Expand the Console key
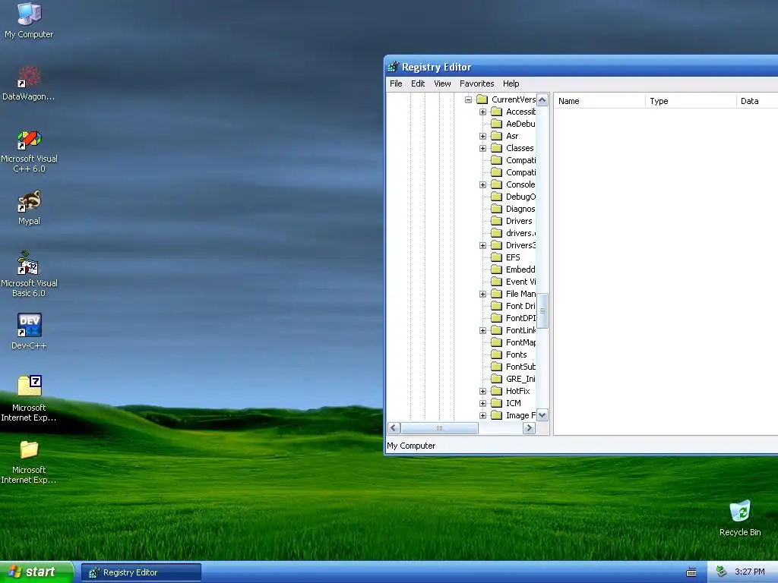Screen dimensions: 778x583 [482, 185]
